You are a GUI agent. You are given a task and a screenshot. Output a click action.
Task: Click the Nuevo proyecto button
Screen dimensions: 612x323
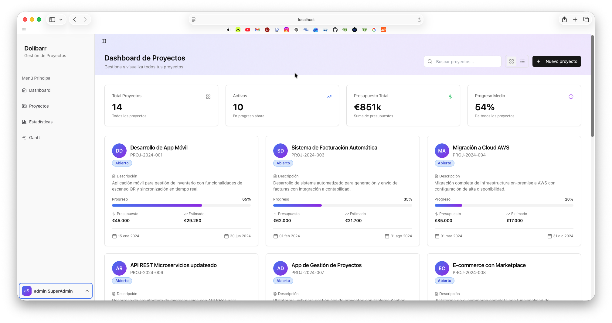point(557,61)
